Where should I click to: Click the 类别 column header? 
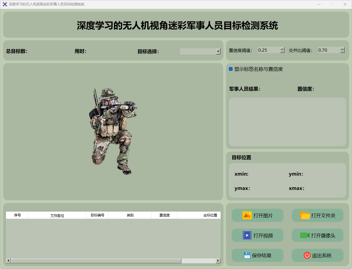coord(130,215)
